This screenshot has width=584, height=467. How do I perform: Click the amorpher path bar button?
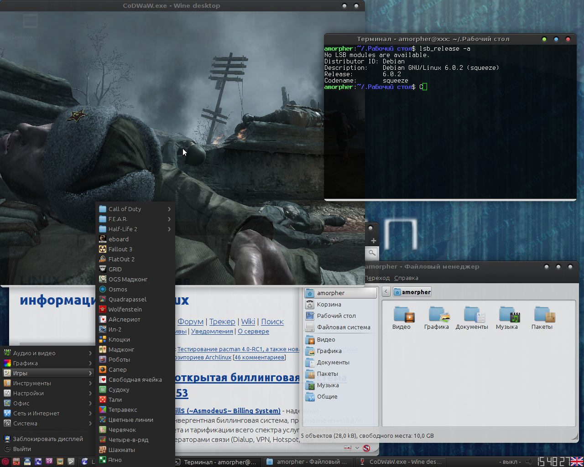[412, 292]
